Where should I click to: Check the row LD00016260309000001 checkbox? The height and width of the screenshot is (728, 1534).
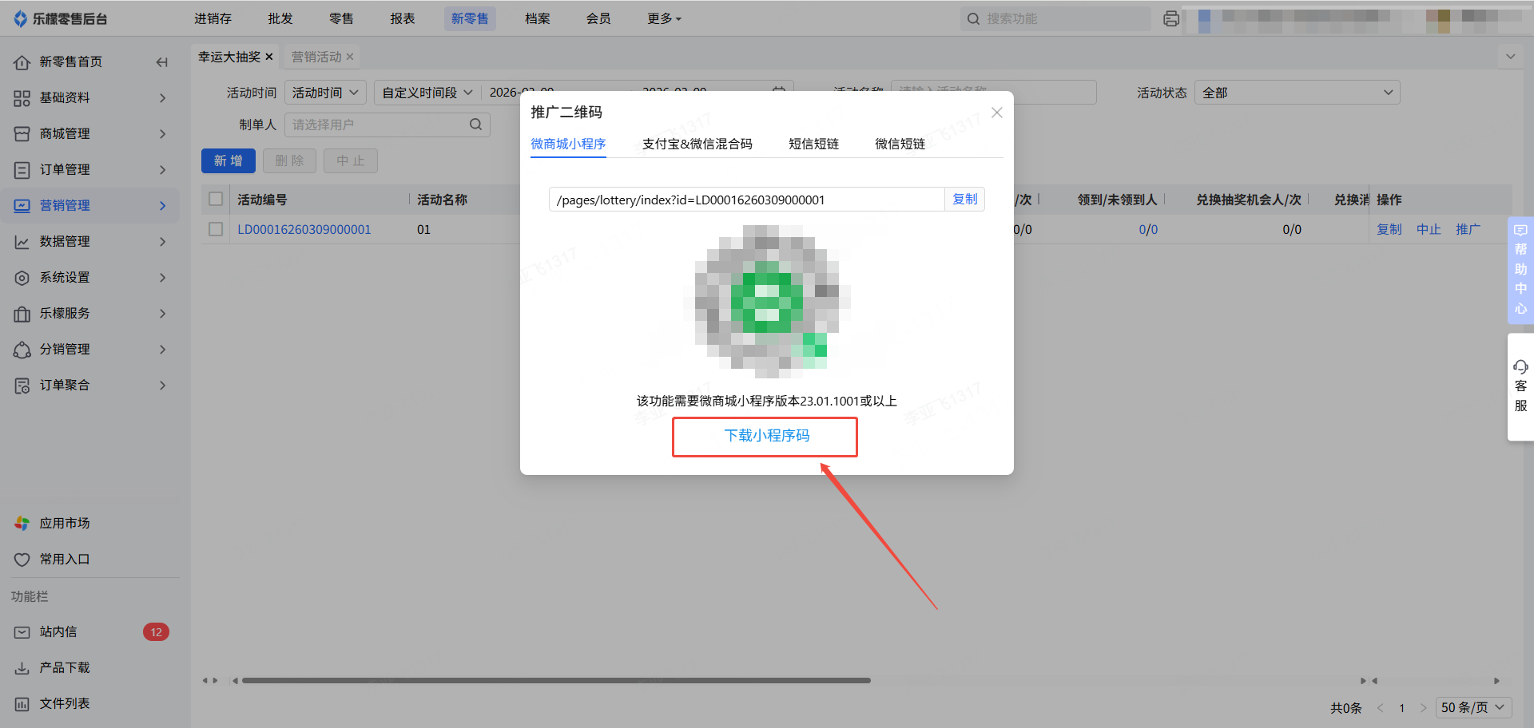click(216, 229)
